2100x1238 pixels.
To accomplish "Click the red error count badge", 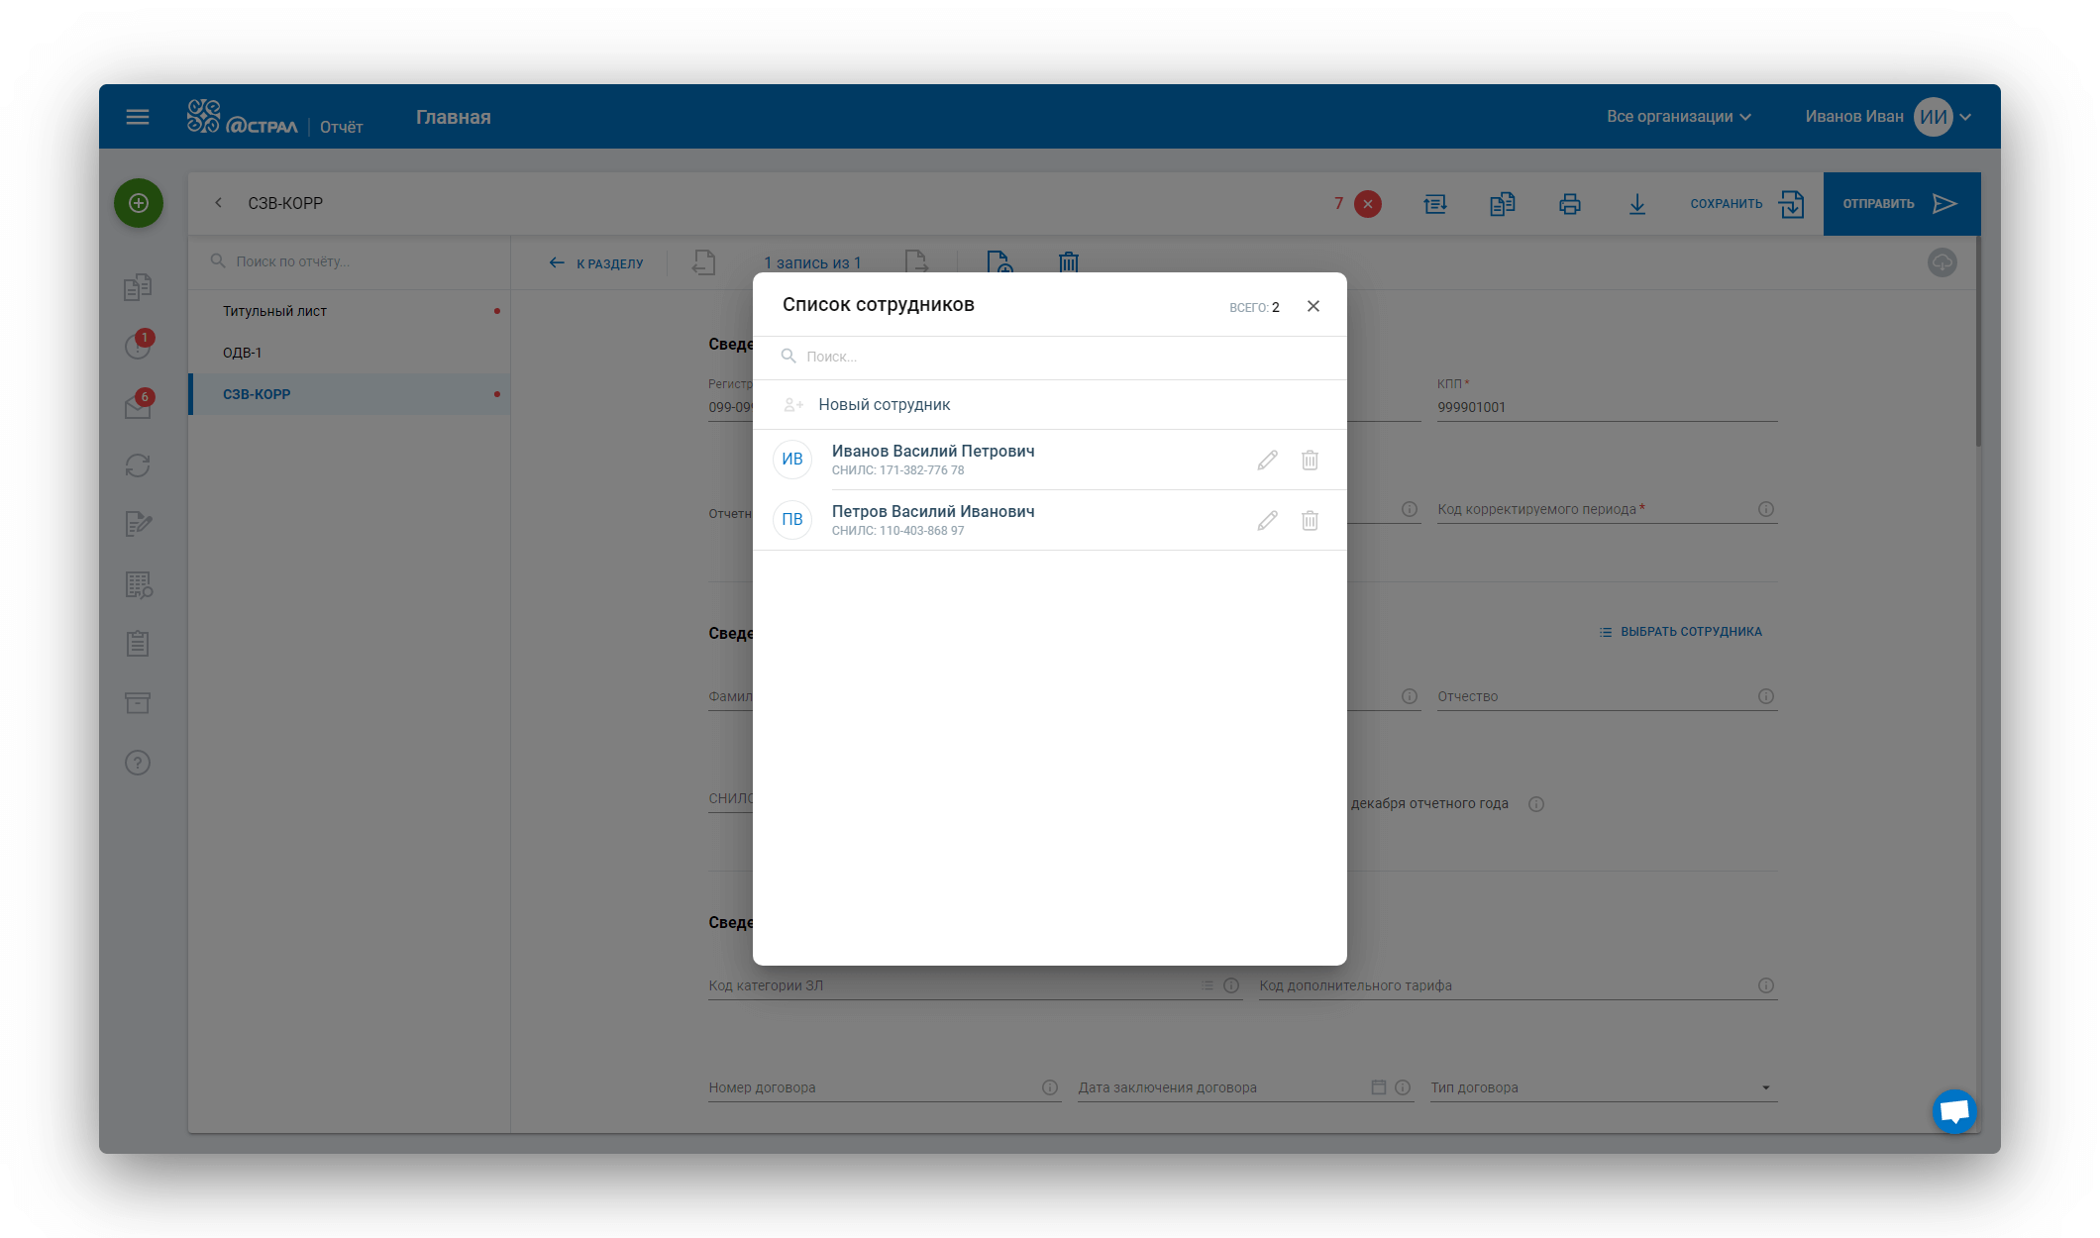I will coord(1368,204).
